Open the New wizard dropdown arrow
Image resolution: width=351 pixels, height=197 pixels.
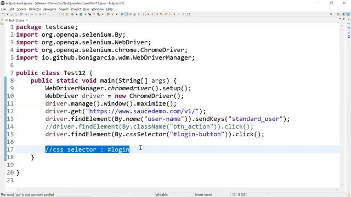(7, 14)
